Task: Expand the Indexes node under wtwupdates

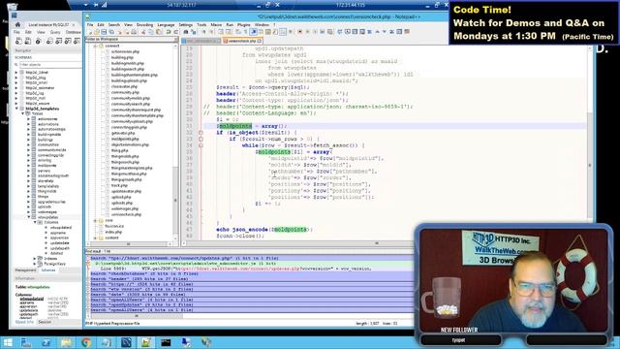Action: (35, 259)
